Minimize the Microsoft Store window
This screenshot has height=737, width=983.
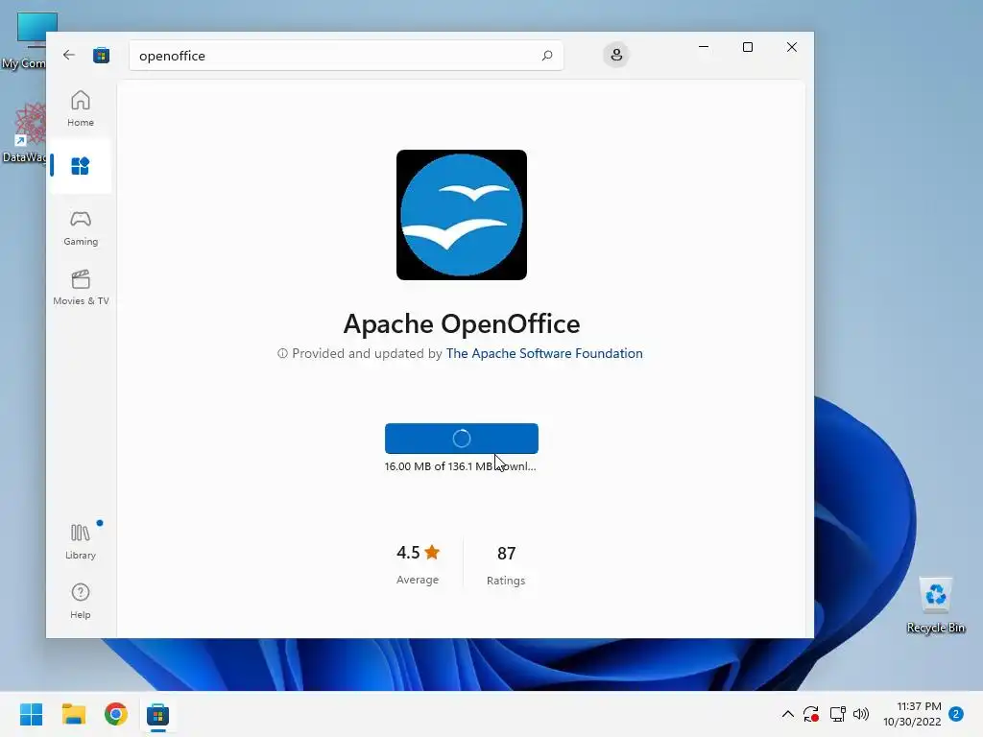pos(704,47)
